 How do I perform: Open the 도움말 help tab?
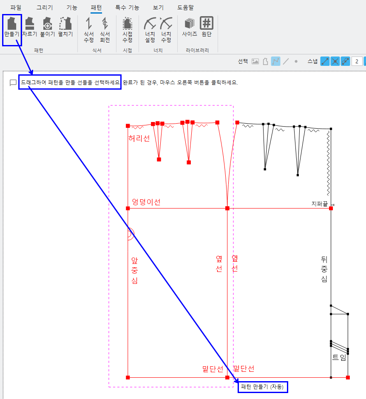[x=185, y=8]
